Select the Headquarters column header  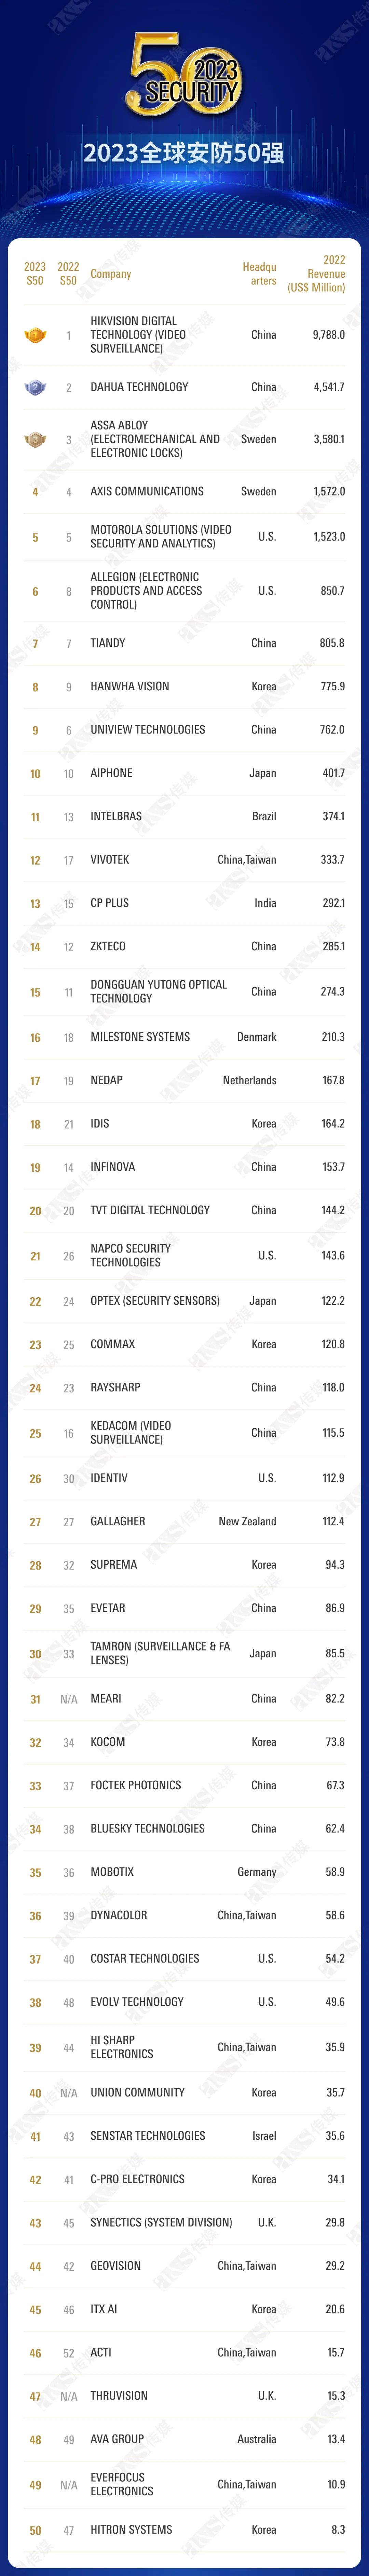[x=259, y=274]
